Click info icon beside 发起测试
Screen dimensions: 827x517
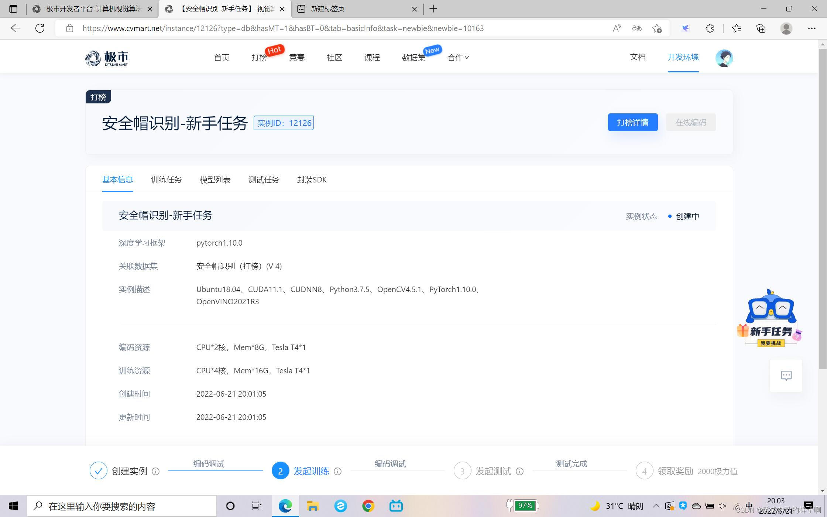pyautogui.click(x=519, y=472)
